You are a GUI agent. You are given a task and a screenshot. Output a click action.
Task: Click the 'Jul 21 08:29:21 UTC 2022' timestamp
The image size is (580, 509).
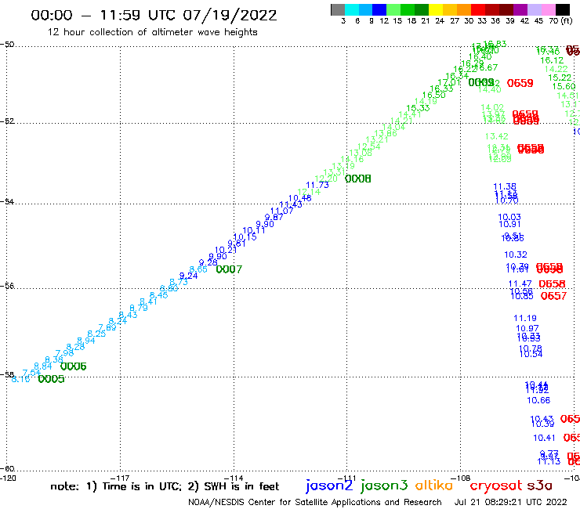pos(510,503)
